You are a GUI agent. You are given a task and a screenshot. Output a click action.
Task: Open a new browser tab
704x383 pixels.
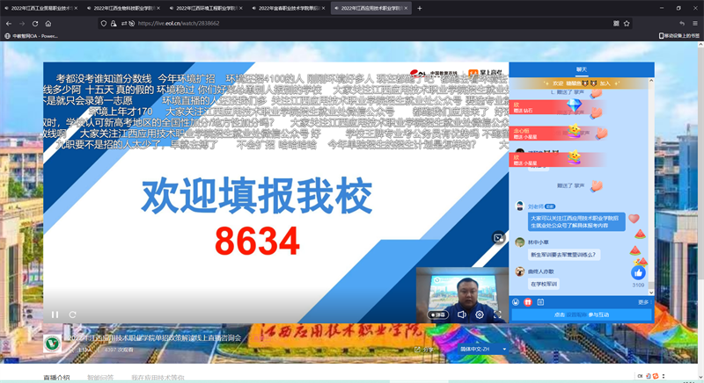point(420,8)
